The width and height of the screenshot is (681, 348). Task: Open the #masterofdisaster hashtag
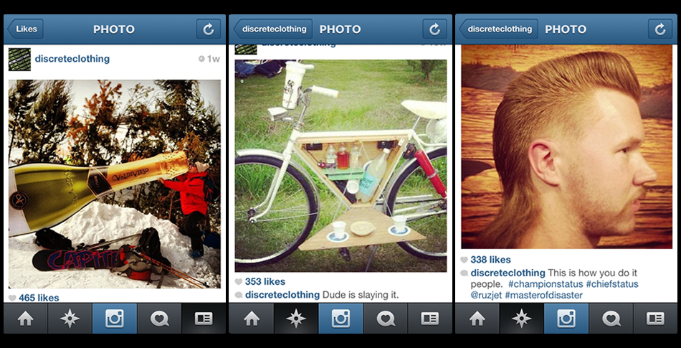544,296
